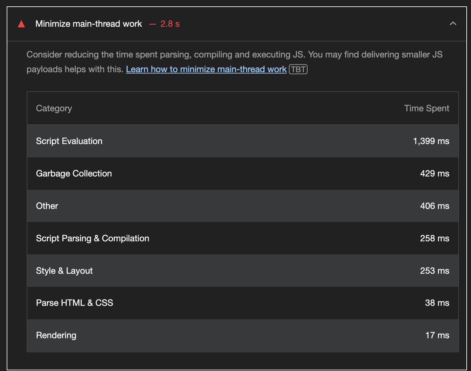
Task: Select the Minimize main-thread work title
Action: click(x=89, y=24)
